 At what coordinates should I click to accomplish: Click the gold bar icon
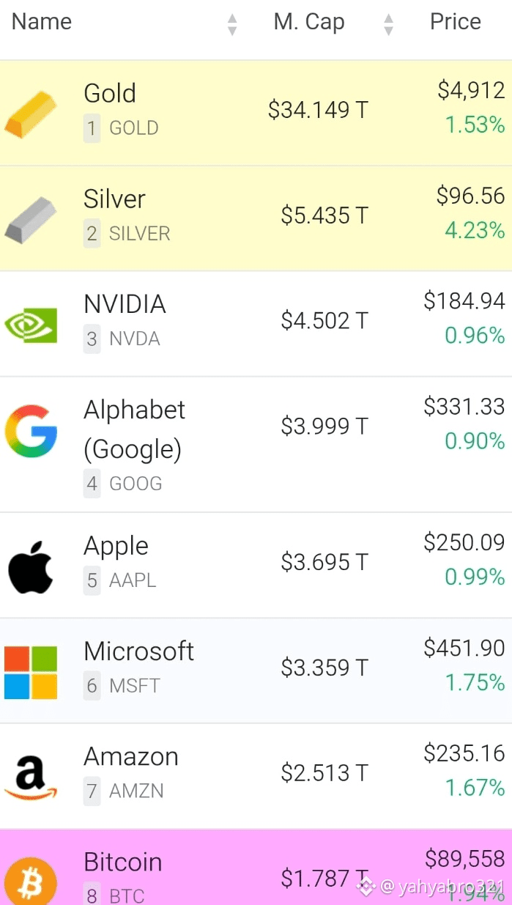click(31, 114)
